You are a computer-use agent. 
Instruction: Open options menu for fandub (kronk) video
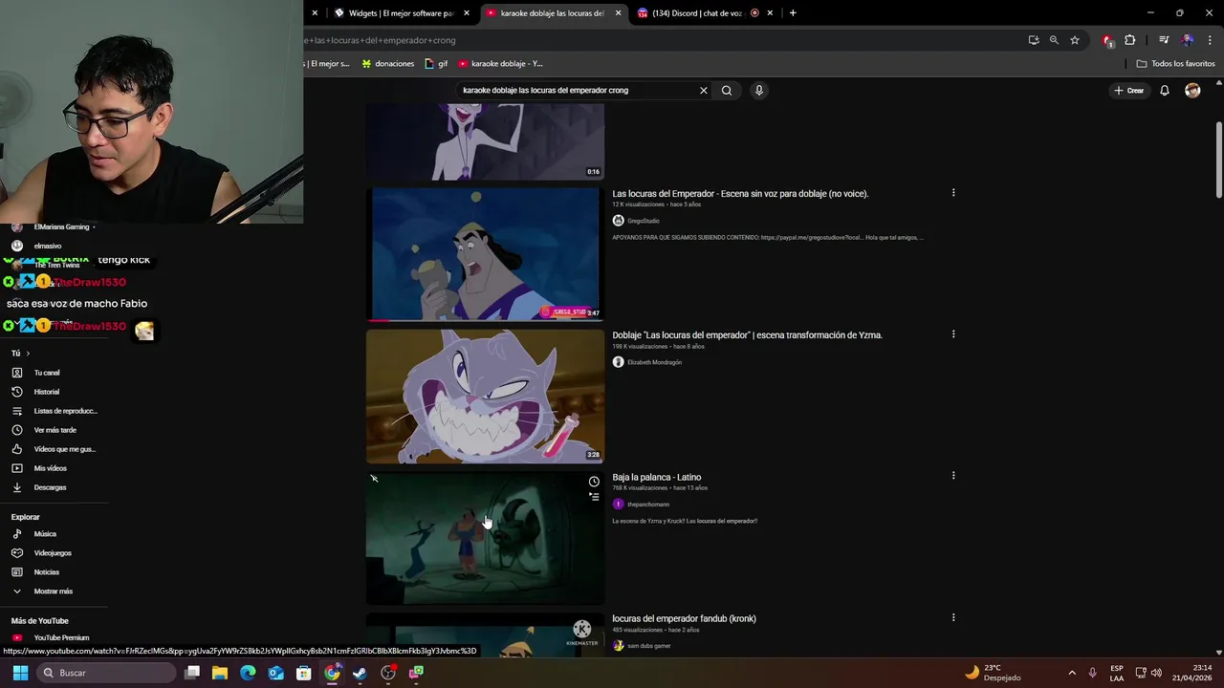(953, 617)
